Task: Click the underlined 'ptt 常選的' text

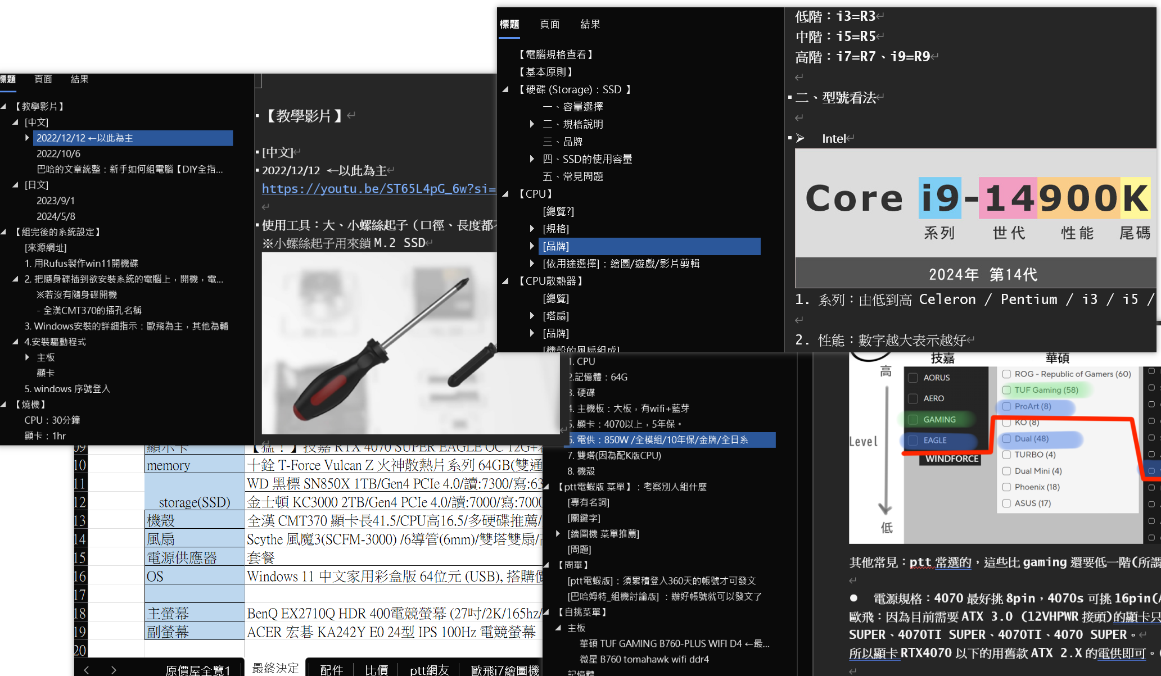Action: (941, 562)
